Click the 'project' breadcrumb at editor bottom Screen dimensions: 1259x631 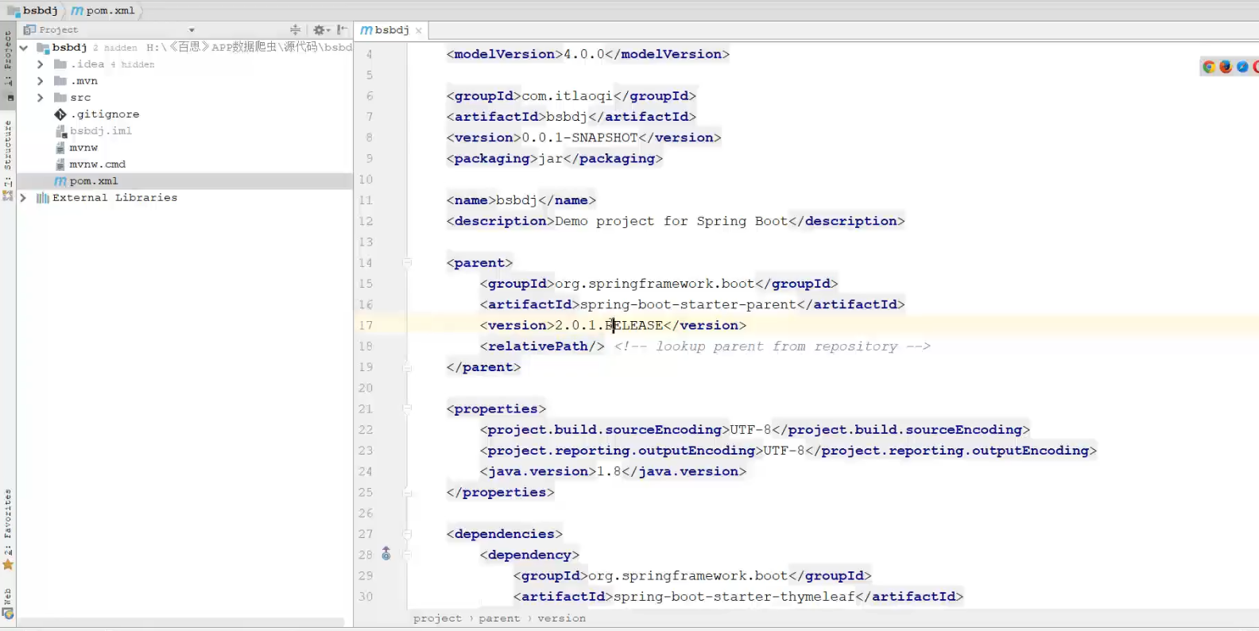437,618
